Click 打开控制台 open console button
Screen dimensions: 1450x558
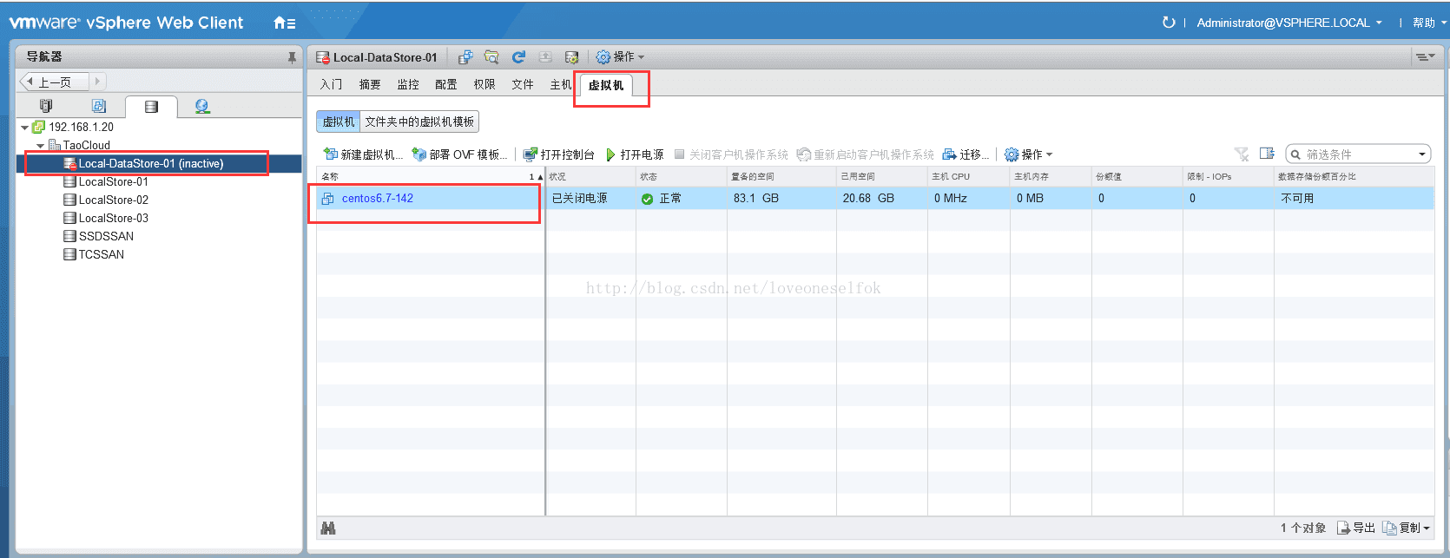click(x=559, y=154)
